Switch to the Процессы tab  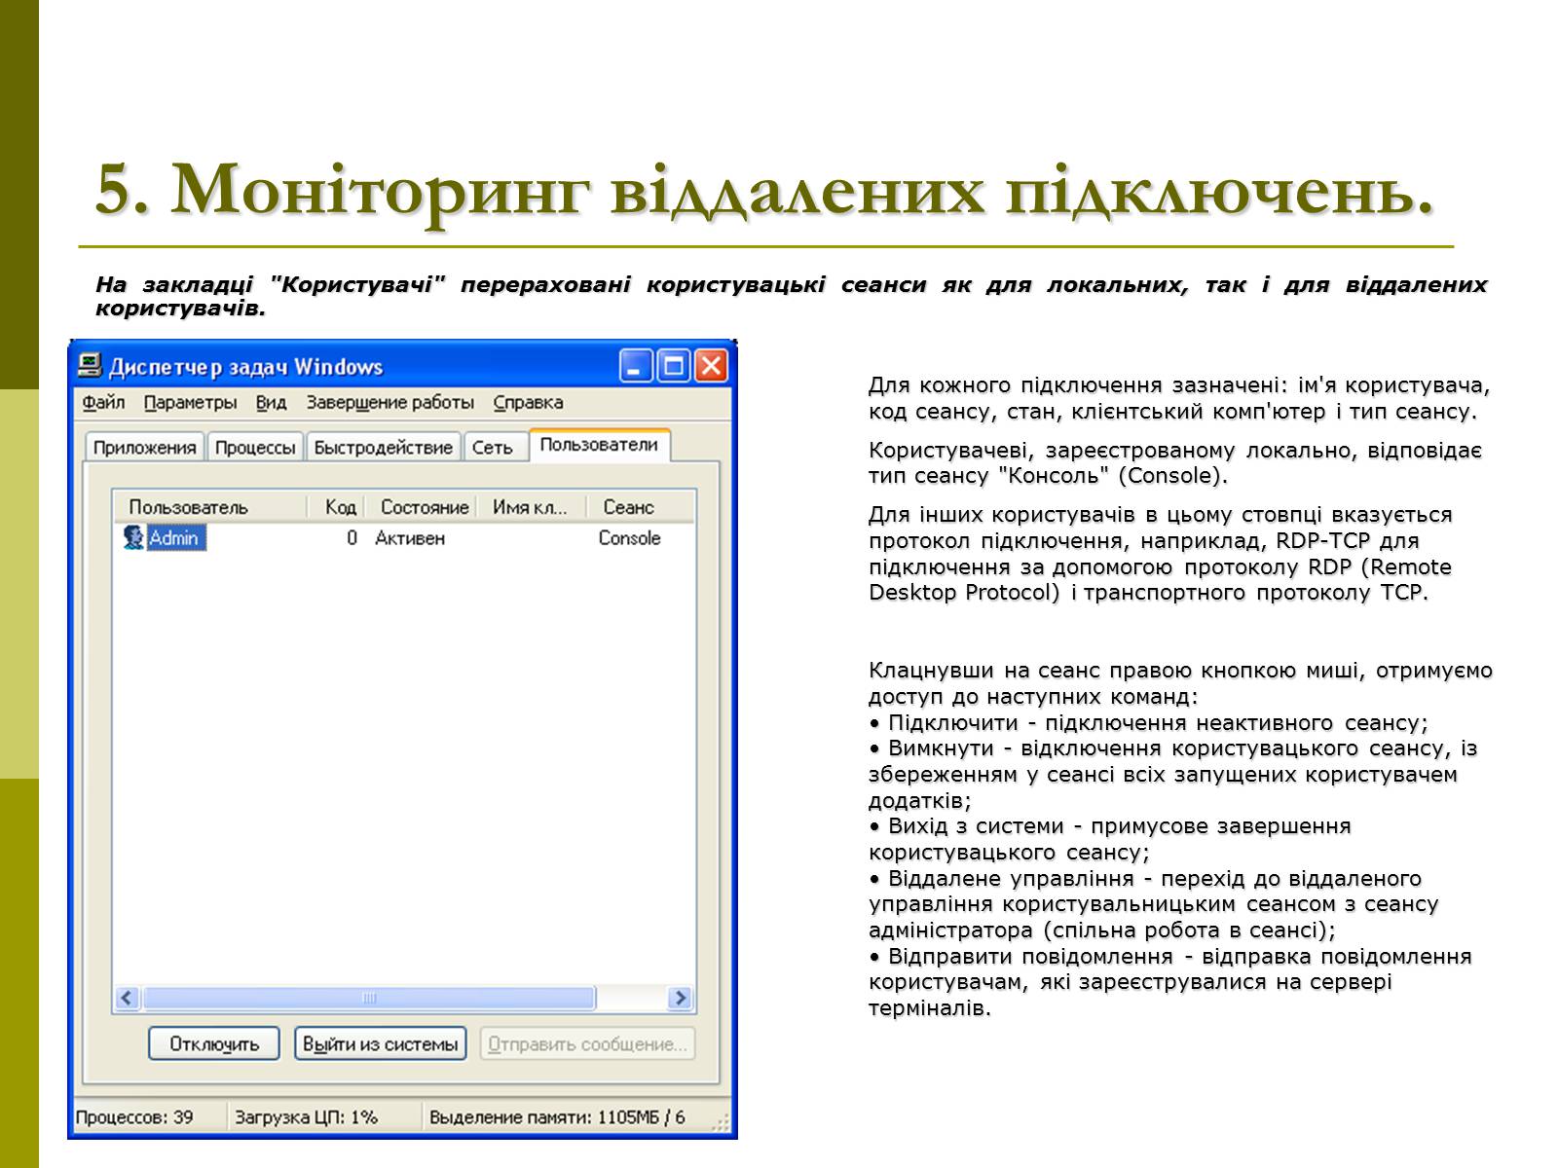click(x=255, y=447)
